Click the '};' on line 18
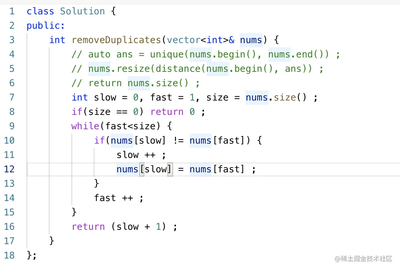The width and height of the screenshot is (400, 270). click(x=32, y=255)
